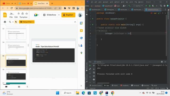Viewport: 170px width, 96px height.
Task: Click the Bagikan share button
Action: coord(68,15)
